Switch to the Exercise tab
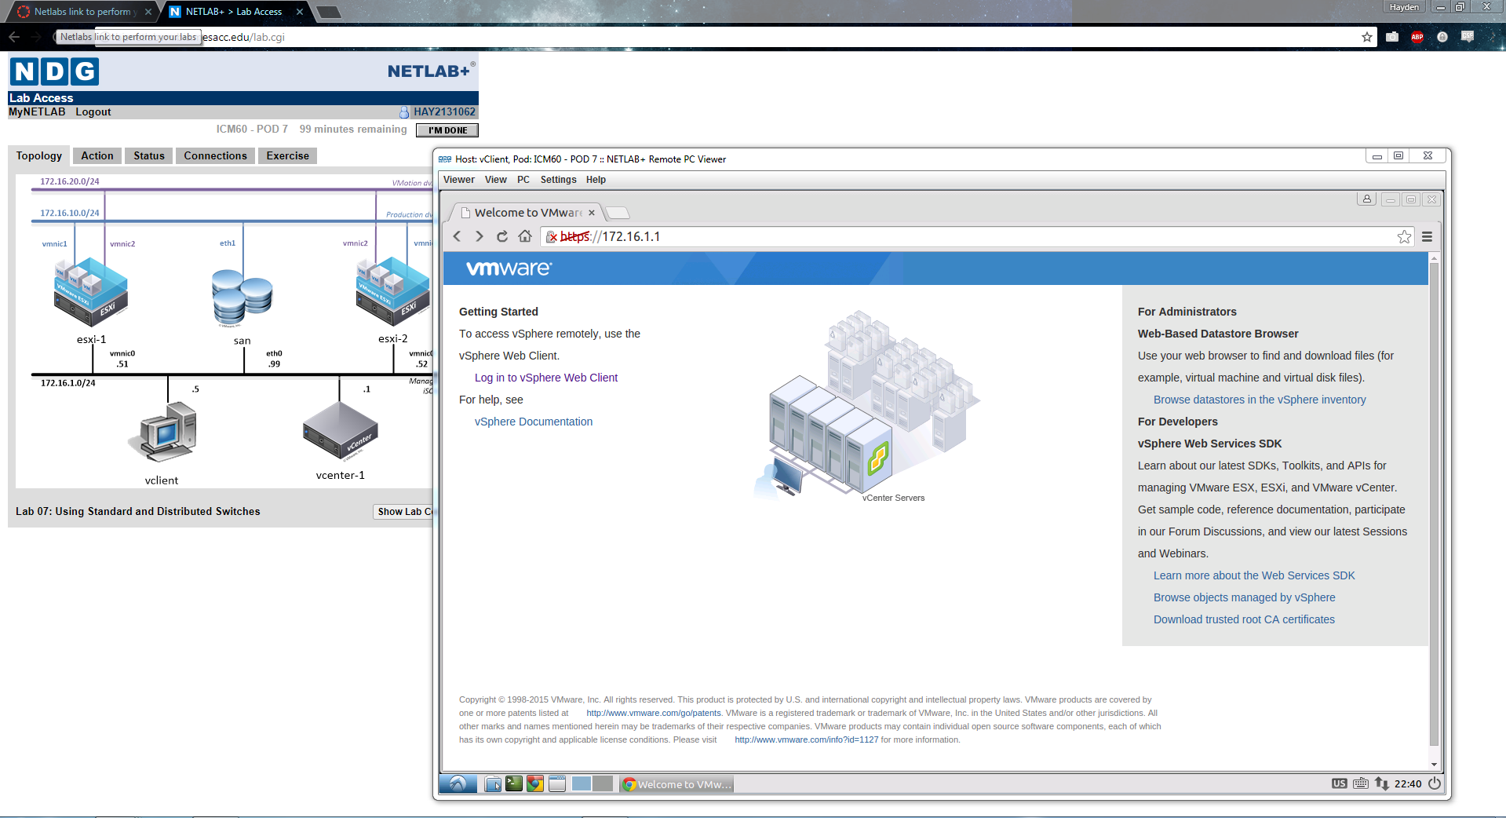The width and height of the screenshot is (1506, 818). (x=288, y=155)
